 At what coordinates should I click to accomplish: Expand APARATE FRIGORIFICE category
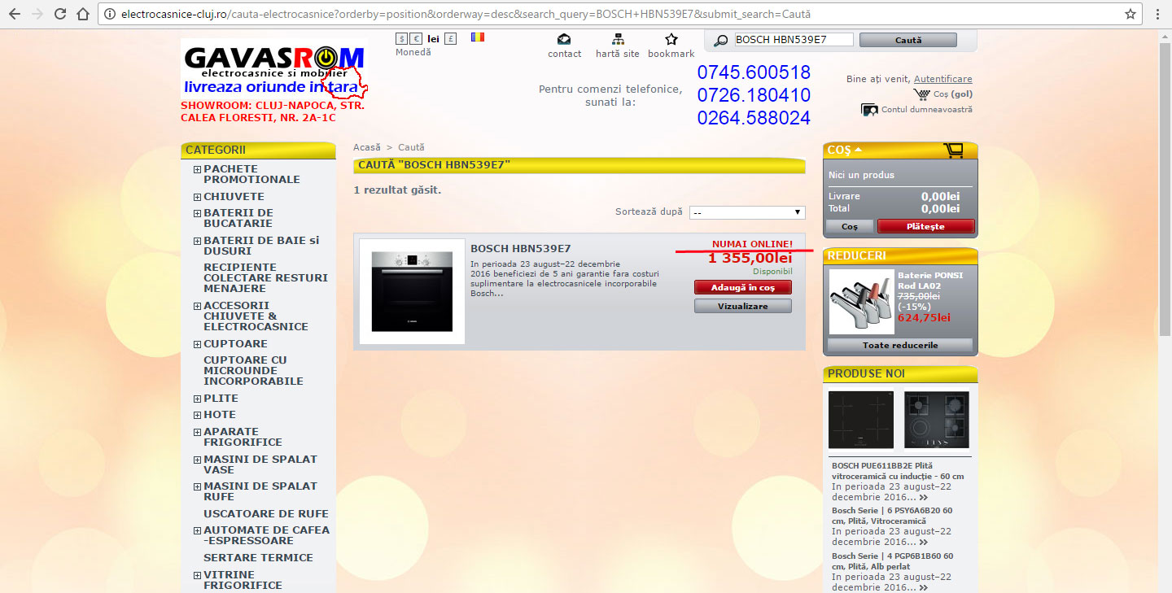pyautogui.click(x=197, y=433)
